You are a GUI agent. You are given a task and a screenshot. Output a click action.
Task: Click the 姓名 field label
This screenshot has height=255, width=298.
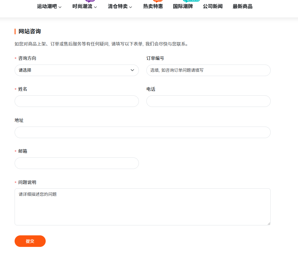tap(23, 89)
